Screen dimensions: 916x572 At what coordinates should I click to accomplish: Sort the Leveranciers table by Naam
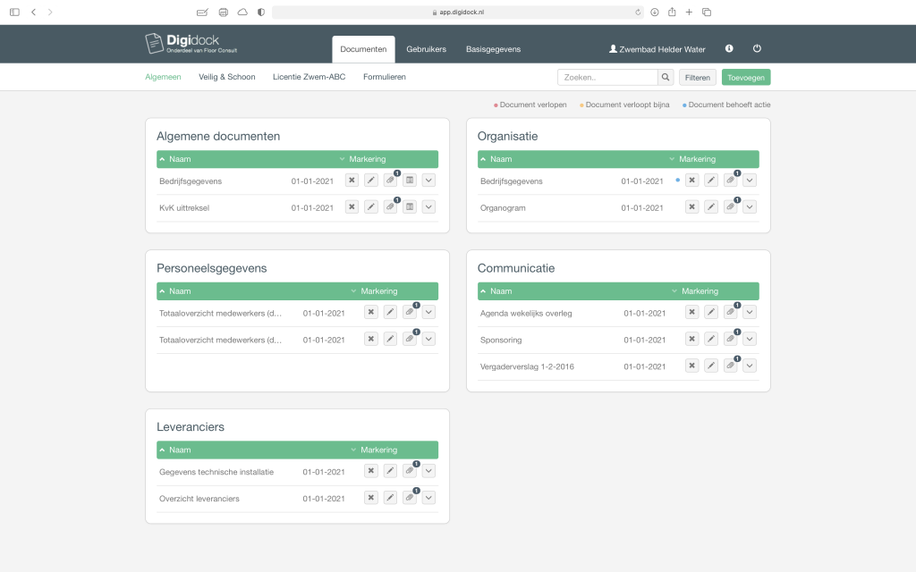pos(180,450)
